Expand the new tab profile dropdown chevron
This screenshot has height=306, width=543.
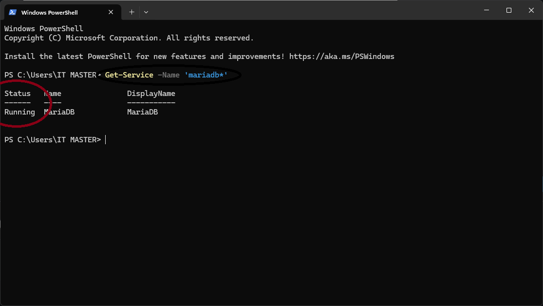tap(146, 12)
